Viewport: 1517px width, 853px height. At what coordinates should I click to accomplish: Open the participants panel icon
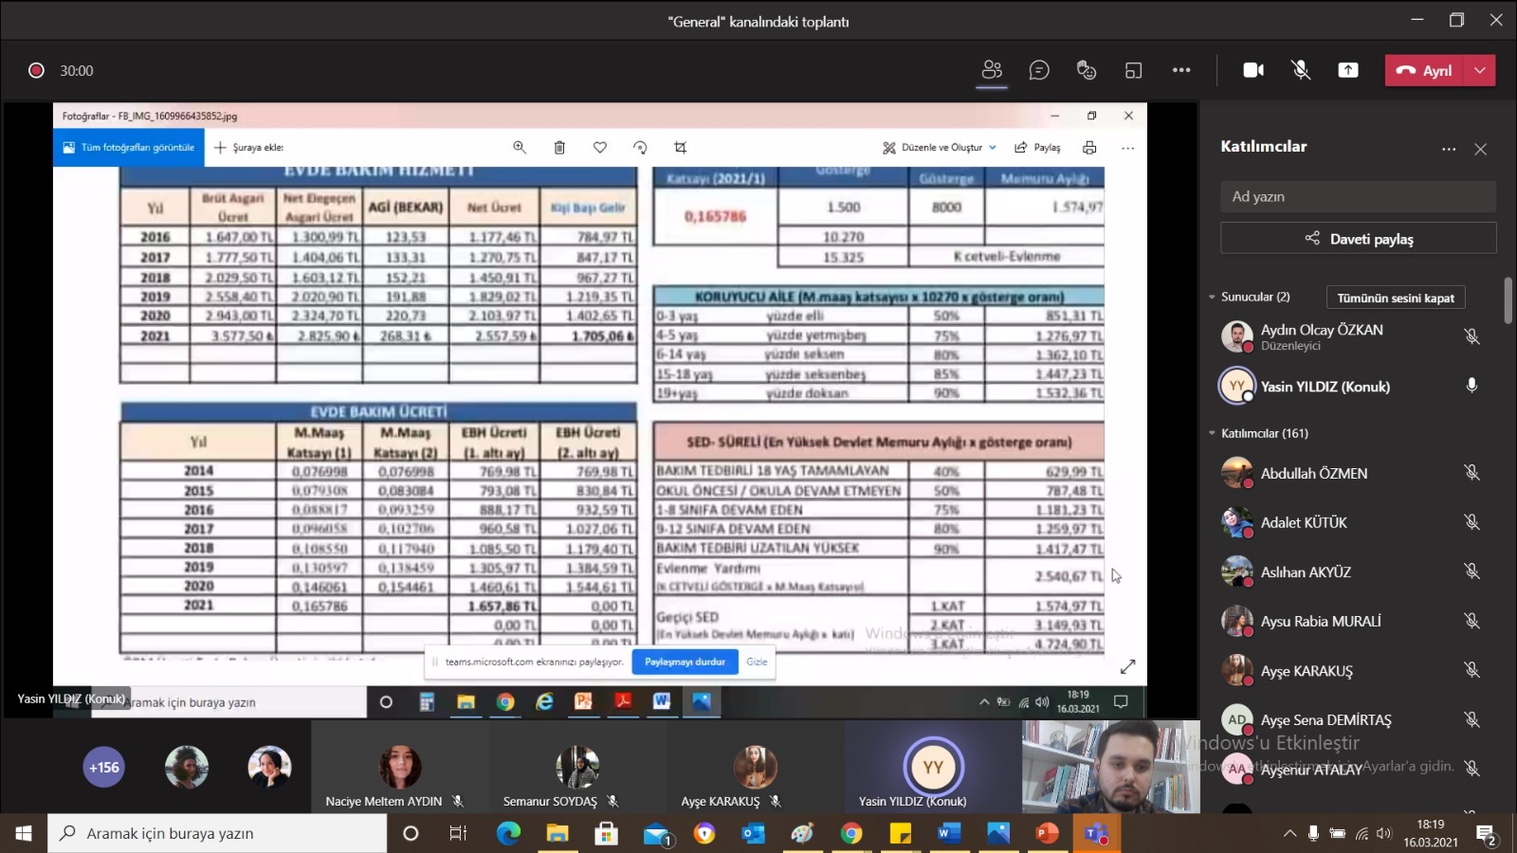click(x=992, y=70)
